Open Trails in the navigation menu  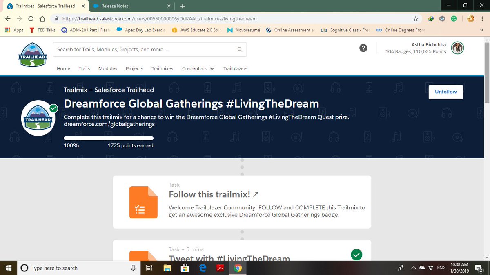(84, 68)
